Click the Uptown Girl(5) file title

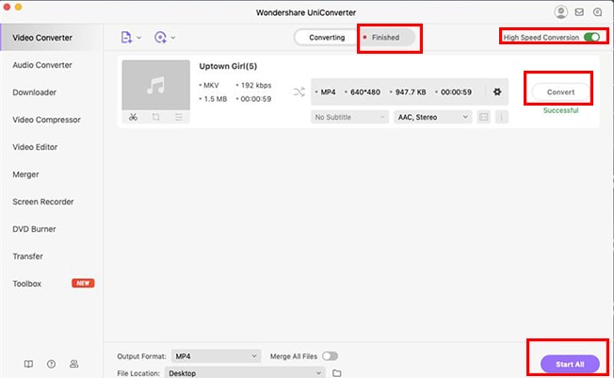coord(228,66)
